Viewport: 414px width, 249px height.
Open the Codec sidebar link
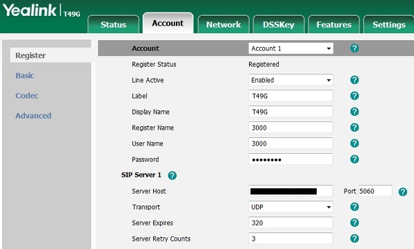click(27, 96)
